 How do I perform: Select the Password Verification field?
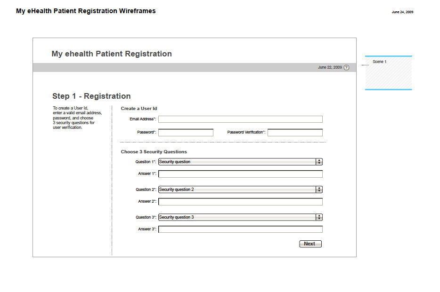pyautogui.click(x=295, y=133)
